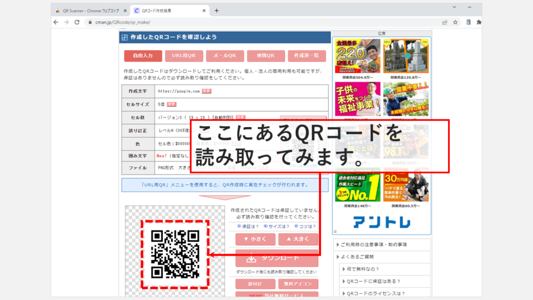Click the generated QR code image
Image resolution: width=533 pixels, height=300 pixels.
(x=175, y=254)
